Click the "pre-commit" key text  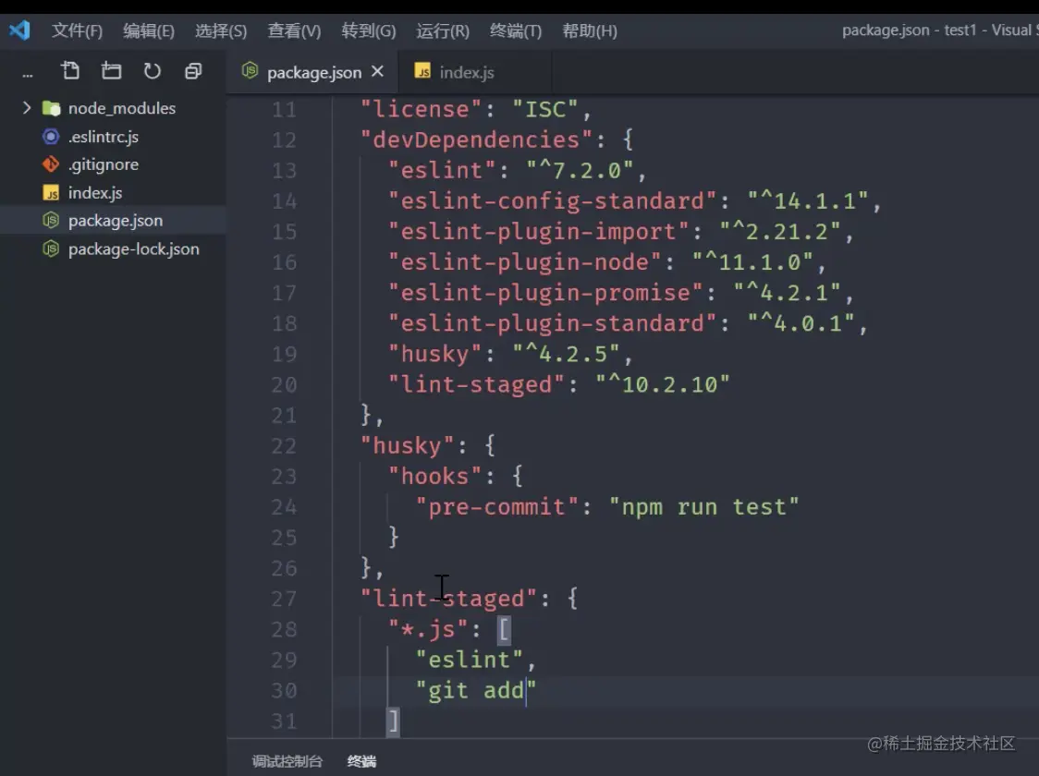[x=497, y=506]
